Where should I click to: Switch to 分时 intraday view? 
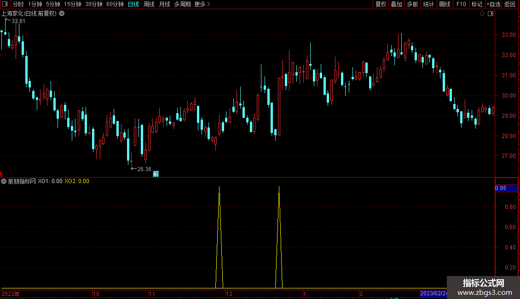(x=18, y=4)
